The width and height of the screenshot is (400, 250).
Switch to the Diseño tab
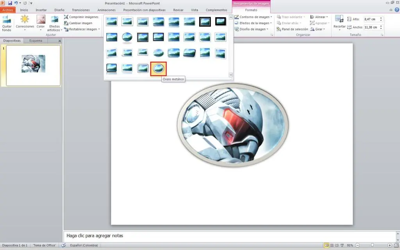(59, 10)
